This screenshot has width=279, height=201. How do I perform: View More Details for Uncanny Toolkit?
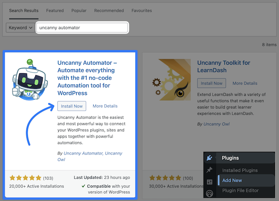pyautogui.click(x=245, y=83)
